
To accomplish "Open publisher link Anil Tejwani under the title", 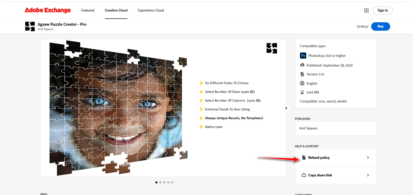I will (x=45, y=29).
